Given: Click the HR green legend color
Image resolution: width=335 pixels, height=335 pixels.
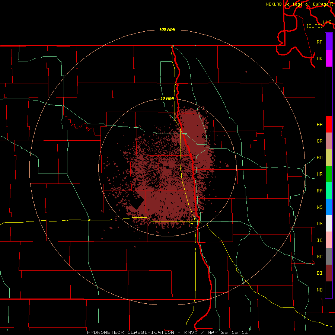Looking at the screenshot, I should pos(329,174).
